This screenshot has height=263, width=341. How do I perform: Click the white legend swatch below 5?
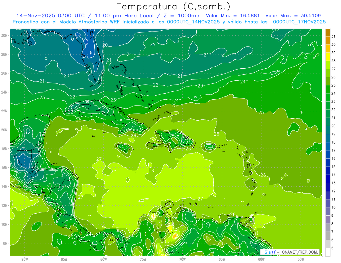click(x=328, y=252)
